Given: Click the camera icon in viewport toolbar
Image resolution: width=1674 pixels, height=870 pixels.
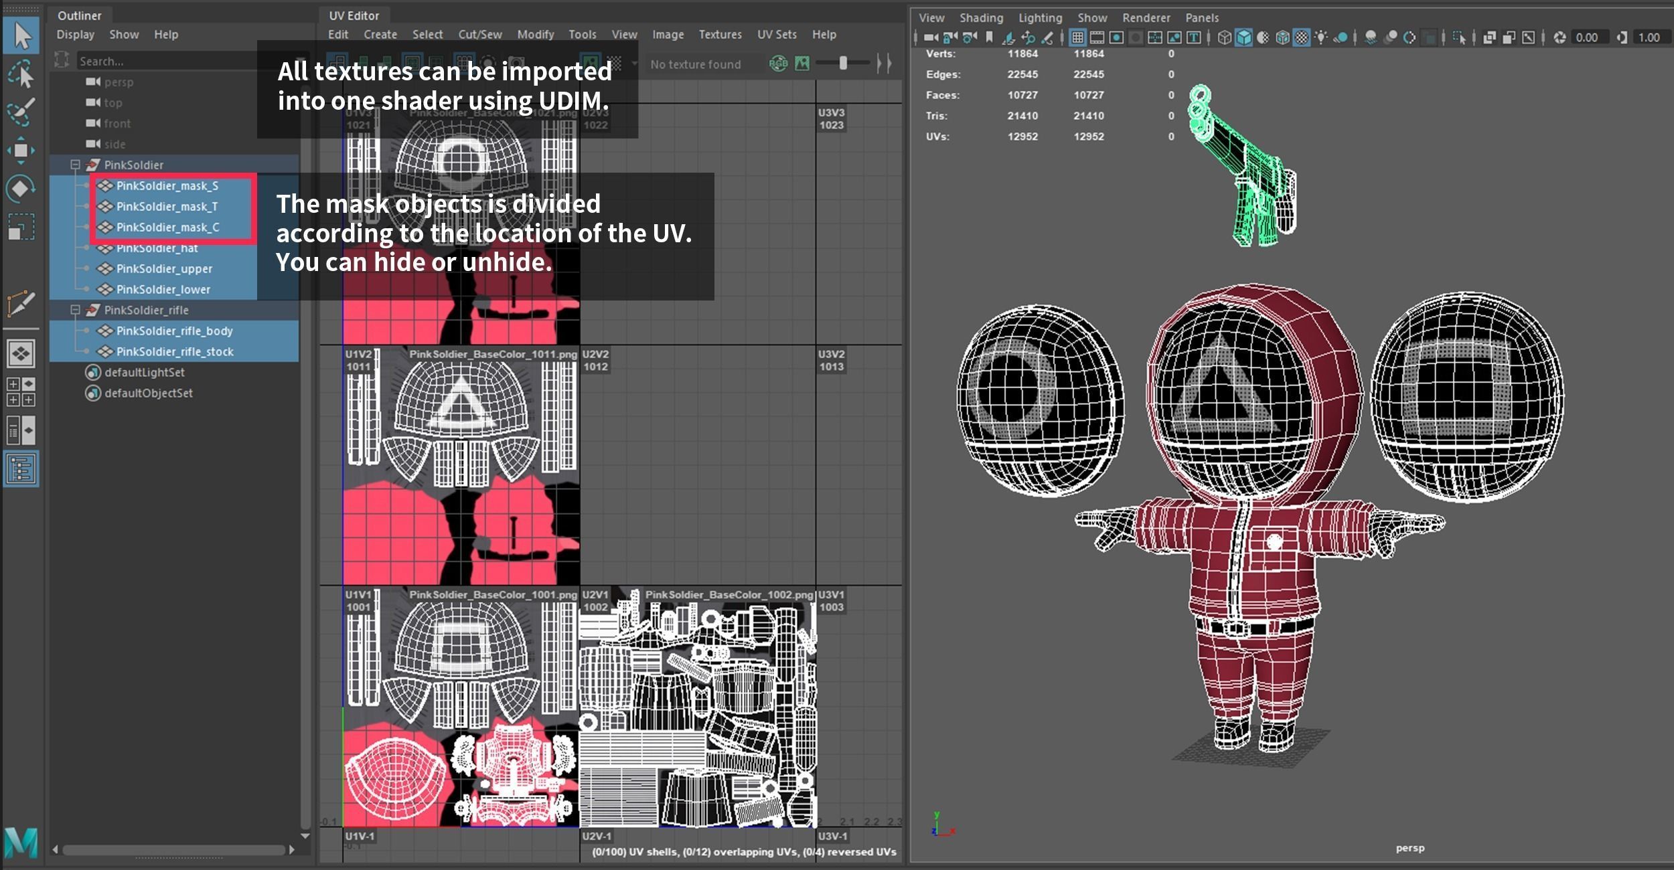Looking at the screenshot, I should click(931, 37).
